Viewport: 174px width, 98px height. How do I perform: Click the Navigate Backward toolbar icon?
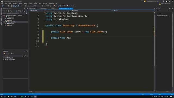[3, 6]
